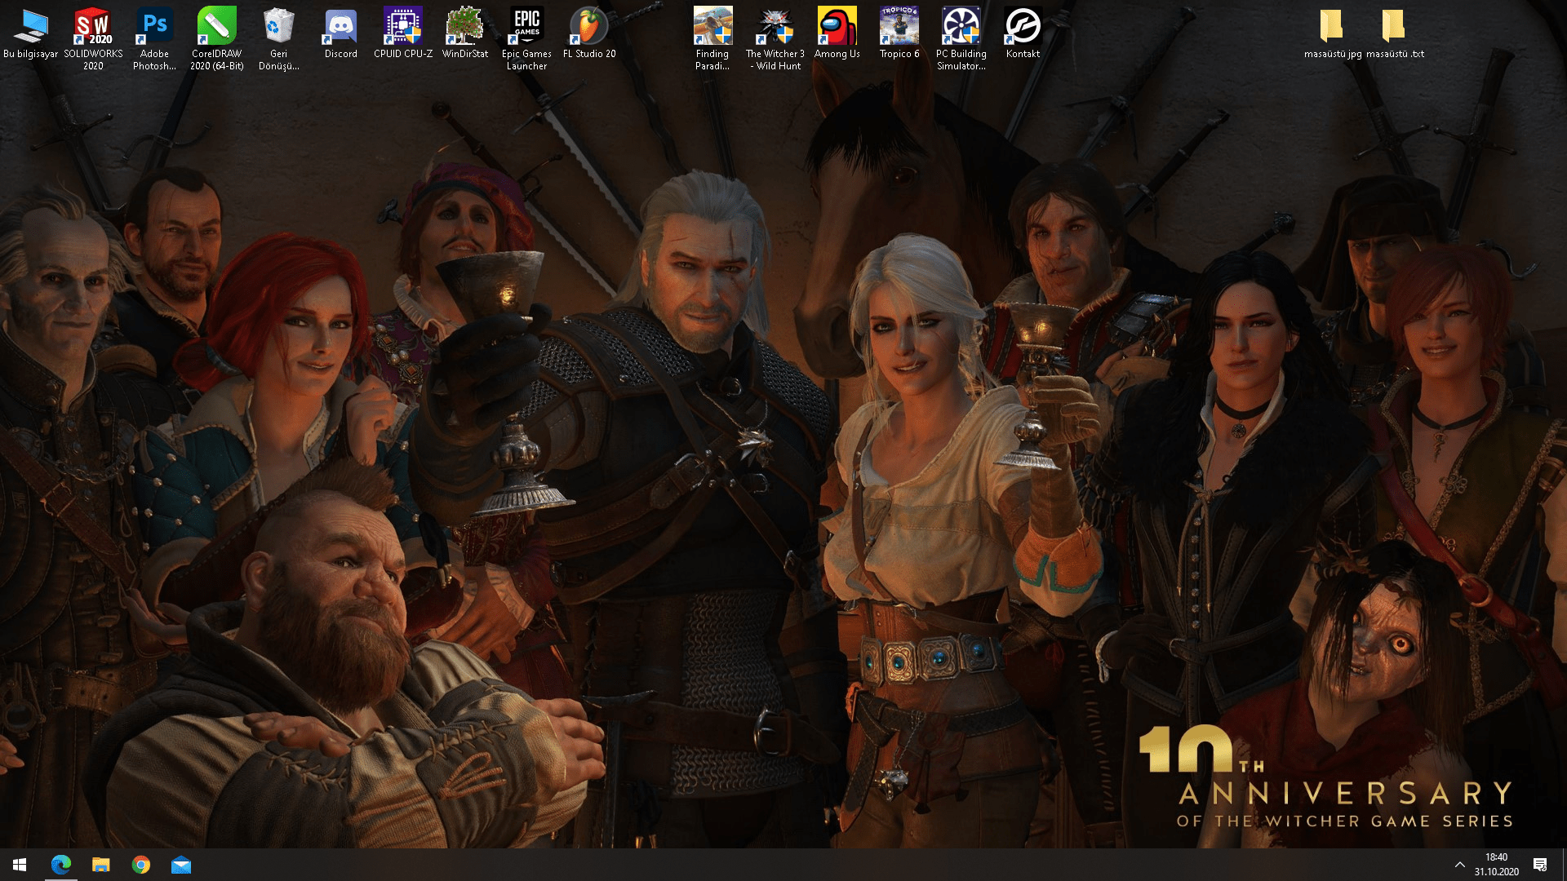Select the CorelDRAW 2020 desktop icon
This screenshot has width=1567, height=881.
click(216, 27)
